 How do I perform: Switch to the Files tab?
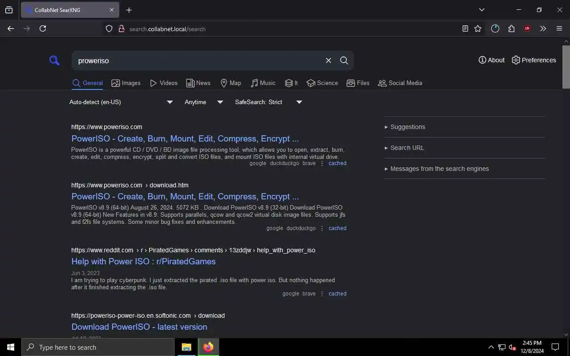tap(358, 83)
